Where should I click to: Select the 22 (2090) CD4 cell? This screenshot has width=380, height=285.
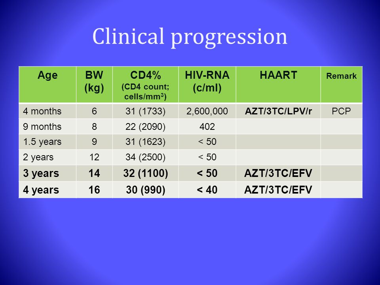pyautogui.click(x=145, y=127)
